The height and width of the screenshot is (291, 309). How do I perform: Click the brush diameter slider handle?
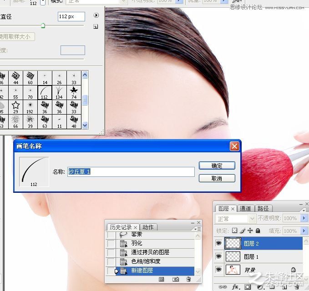point(43,25)
